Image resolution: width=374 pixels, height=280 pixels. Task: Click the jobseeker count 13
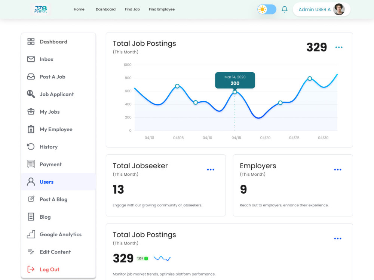pos(118,190)
